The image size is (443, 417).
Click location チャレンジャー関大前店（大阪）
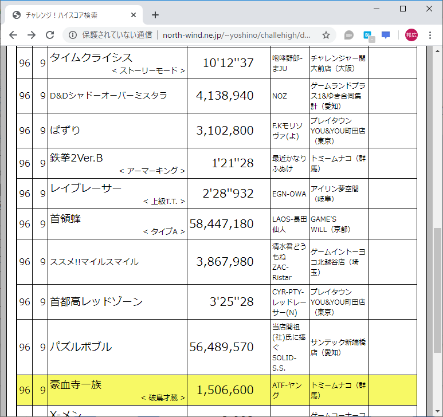(x=338, y=63)
